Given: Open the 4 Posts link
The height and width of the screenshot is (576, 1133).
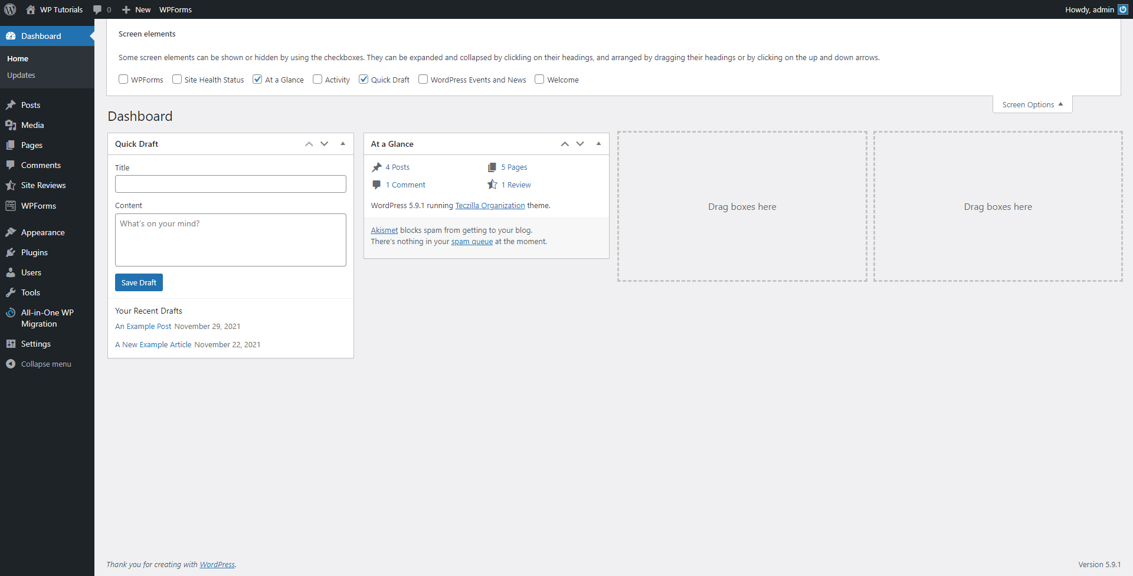Looking at the screenshot, I should (397, 167).
